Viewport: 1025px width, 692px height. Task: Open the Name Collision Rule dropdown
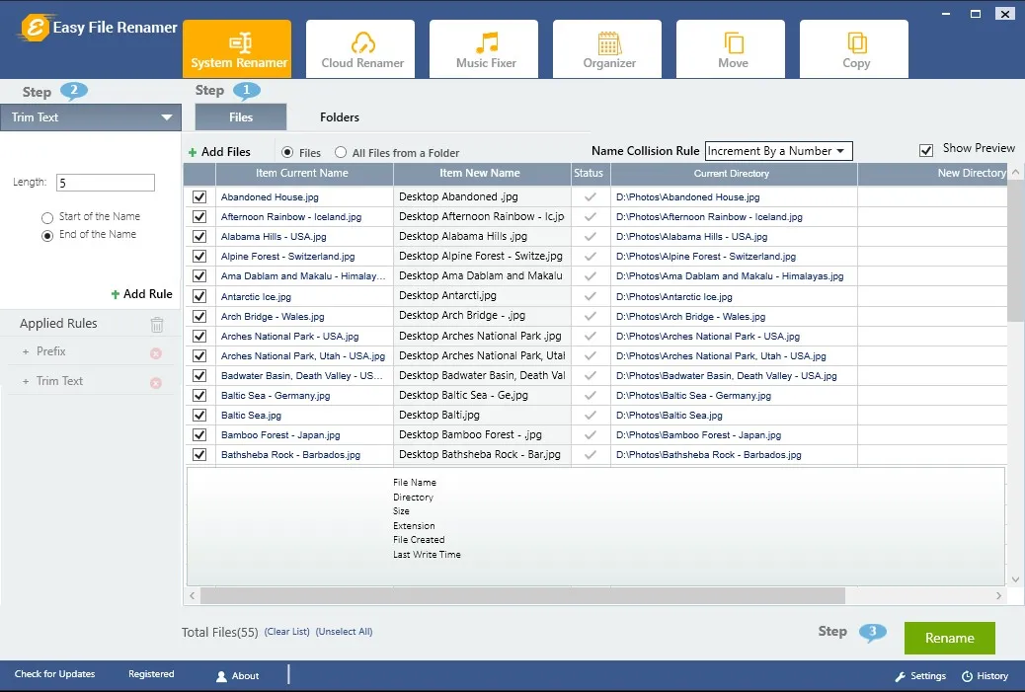(x=778, y=151)
